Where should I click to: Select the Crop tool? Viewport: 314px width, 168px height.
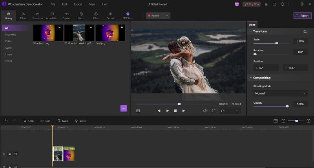click(x=28, y=121)
